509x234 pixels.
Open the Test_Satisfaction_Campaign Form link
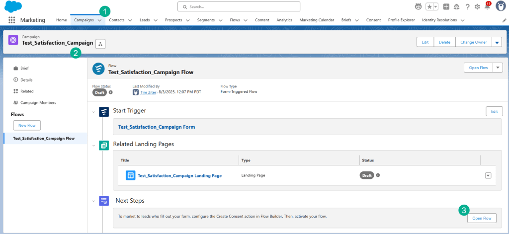click(157, 127)
